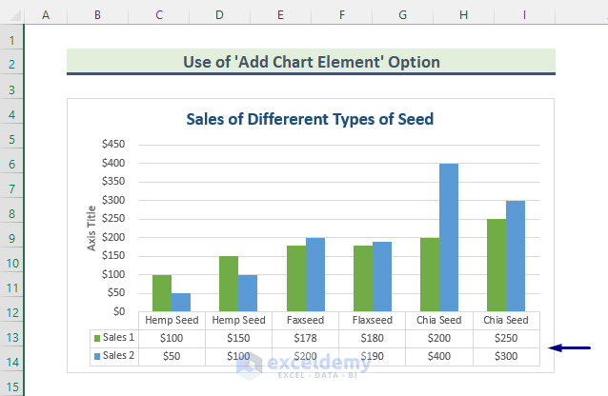Select the chart title 'Sales of Differerent Types of Seed'
Viewport: 608px width, 396px height.
(310, 119)
